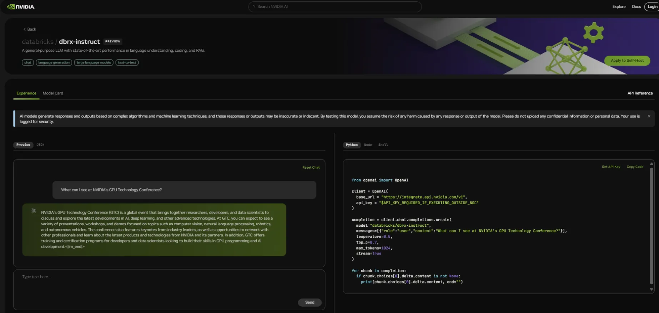The height and width of the screenshot is (313, 659).
Task: Select the Preview output tab
Action: click(x=23, y=145)
